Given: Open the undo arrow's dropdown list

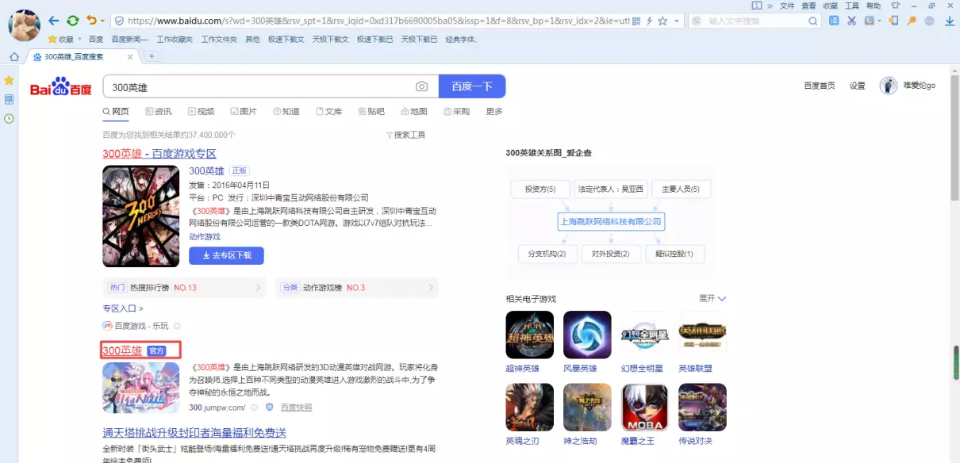Looking at the screenshot, I should (102, 21).
